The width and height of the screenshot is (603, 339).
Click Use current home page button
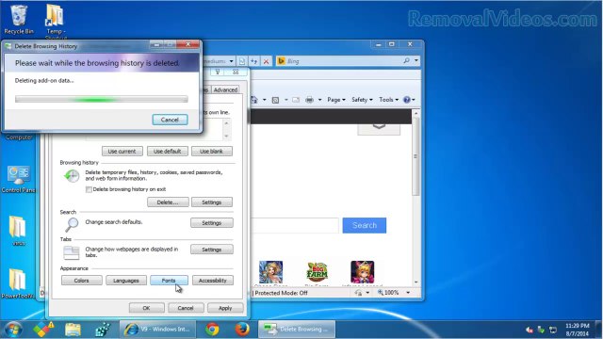coord(122,151)
